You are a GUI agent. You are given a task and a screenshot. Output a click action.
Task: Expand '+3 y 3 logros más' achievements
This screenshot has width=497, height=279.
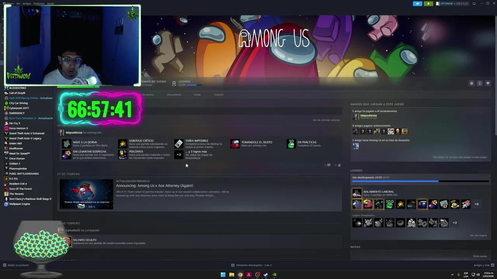[x=179, y=155]
